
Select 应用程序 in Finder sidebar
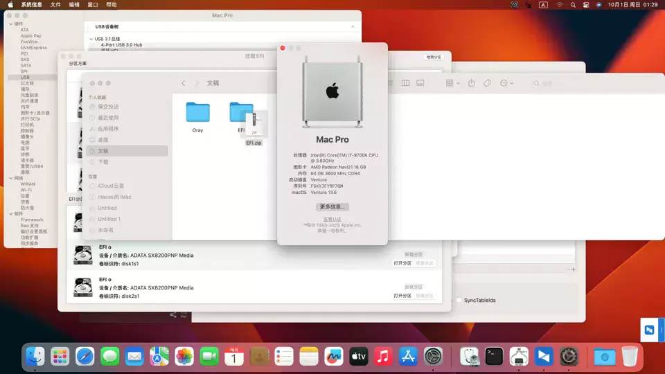[127, 129]
